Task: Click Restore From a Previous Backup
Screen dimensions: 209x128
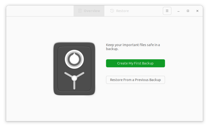Action: point(135,80)
